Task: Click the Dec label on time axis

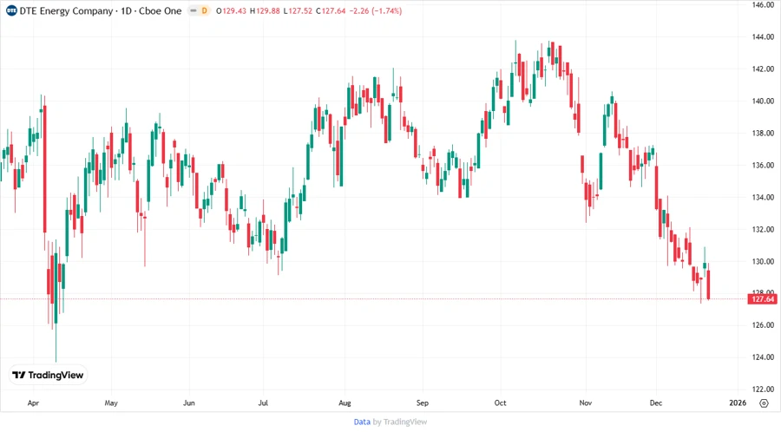Action: (656, 403)
